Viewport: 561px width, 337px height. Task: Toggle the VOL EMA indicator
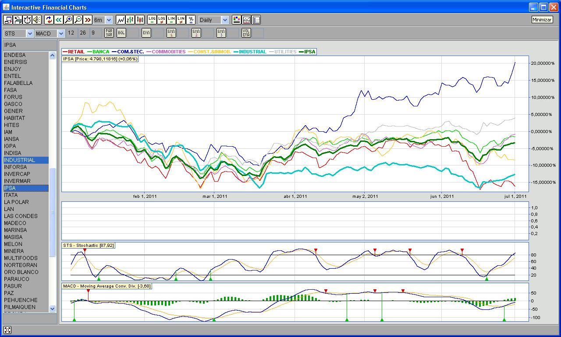pyautogui.click(x=246, y=33)
